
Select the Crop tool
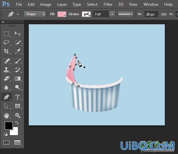6,51
